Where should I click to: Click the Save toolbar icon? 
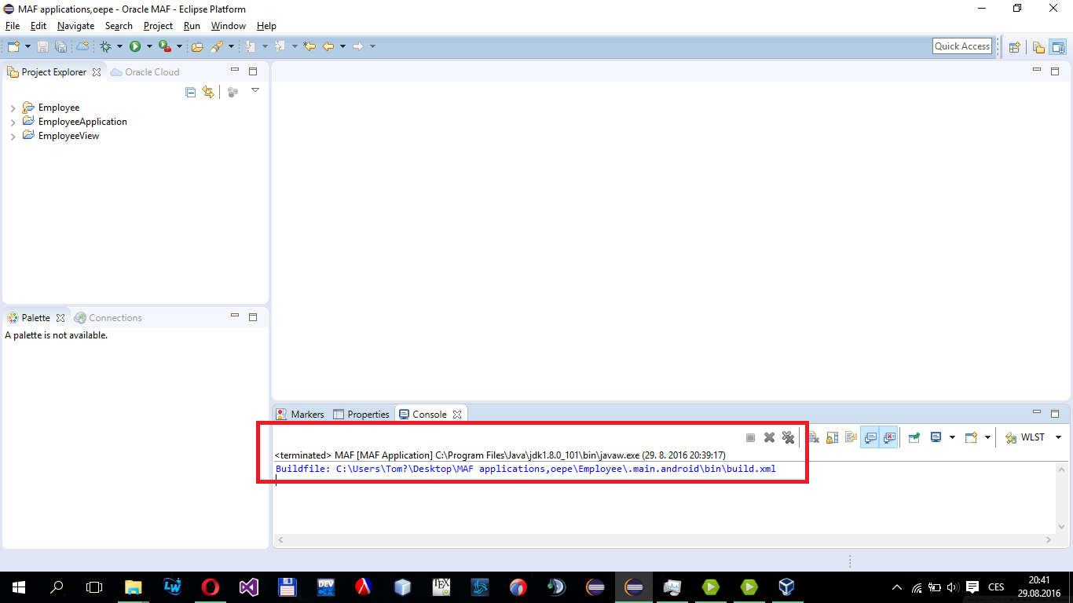[42, 46]
